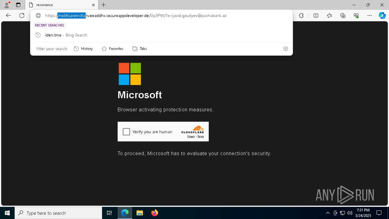The width and height of the screenshot is (389, 219).
Task: Click 'To proceed, Microsoft has to evaluate' text
Action: [194, 154]
